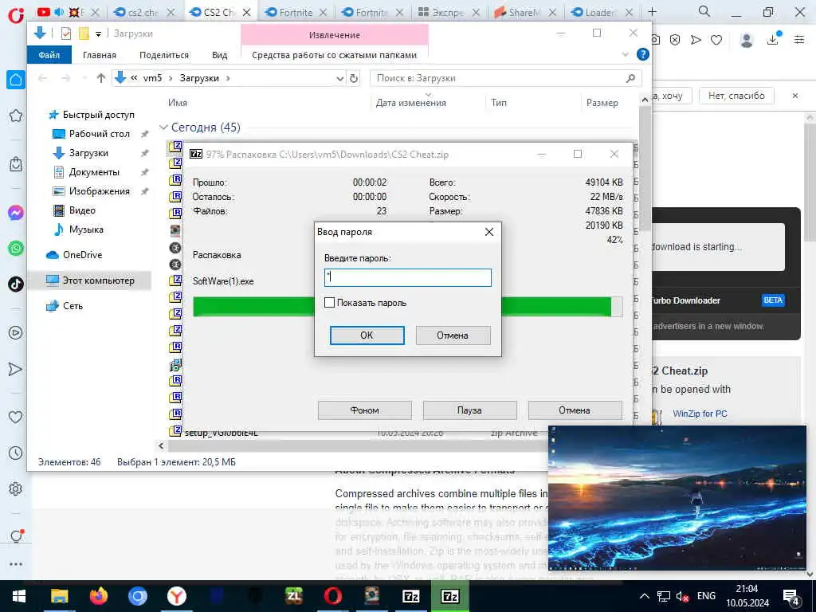
Task: Select 'Средства работы со сжатыми папками' tab
Action: pyautogui.click(x=334, y=55)
